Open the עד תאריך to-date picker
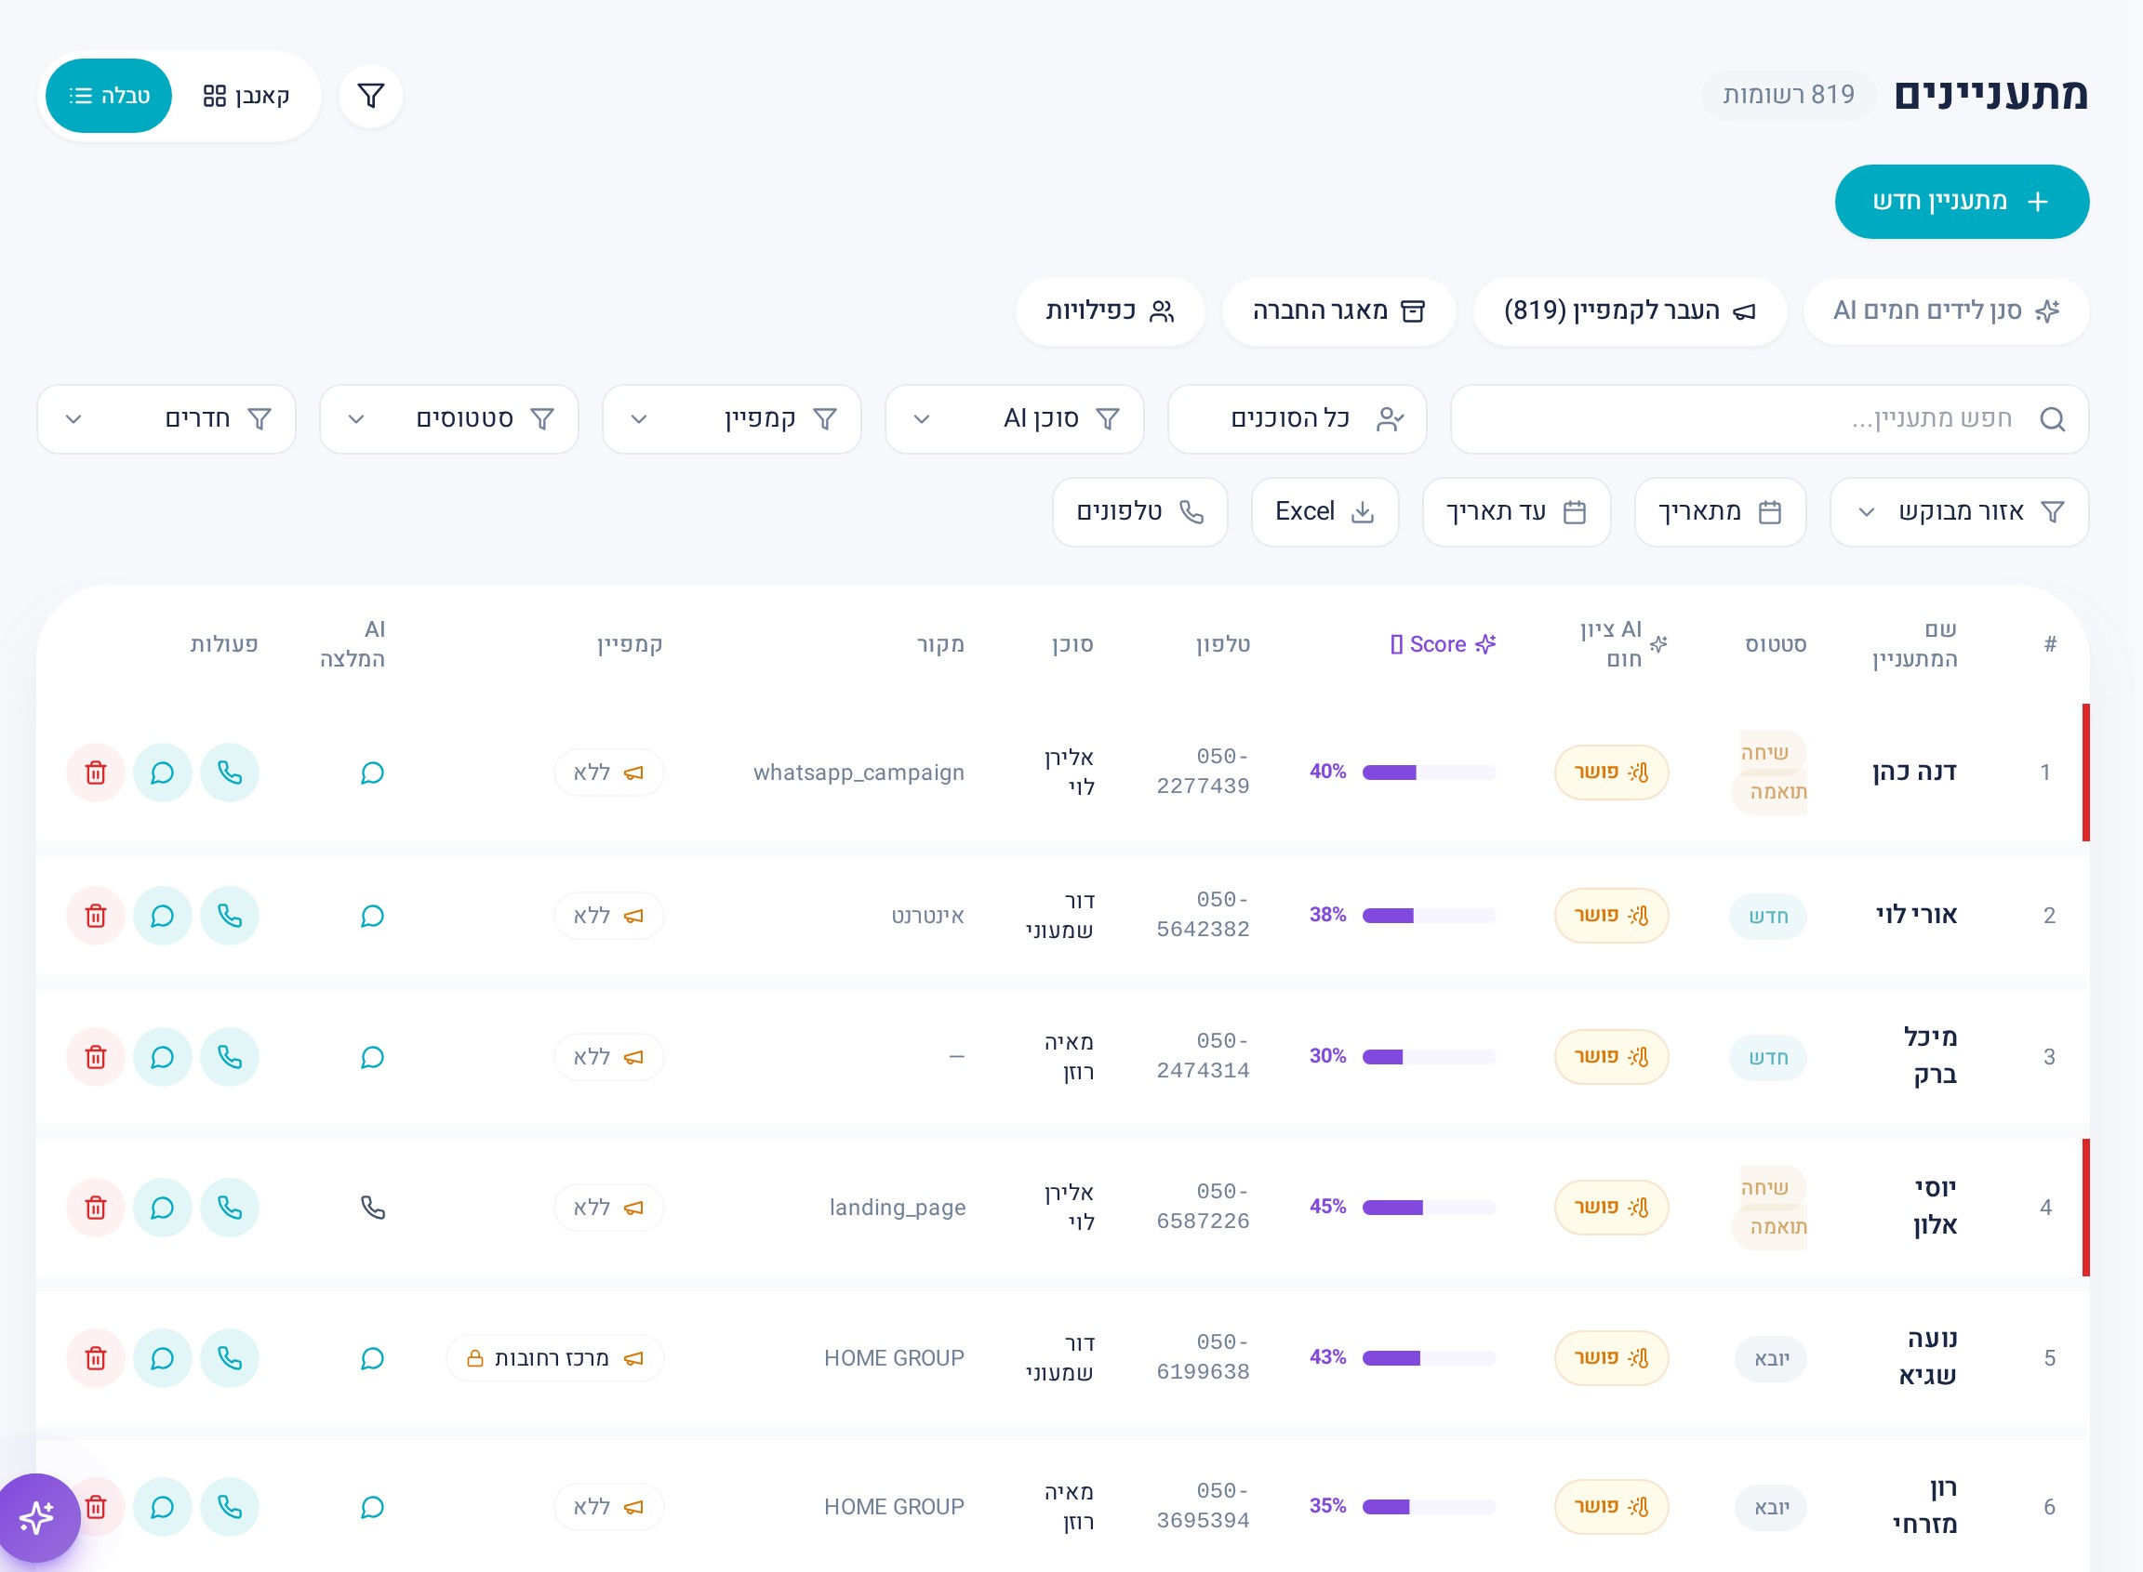 click(1517, 512)
